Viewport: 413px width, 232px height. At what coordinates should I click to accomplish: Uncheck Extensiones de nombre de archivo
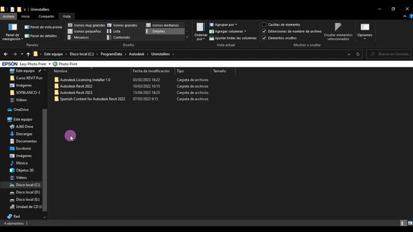pos(264,32)
